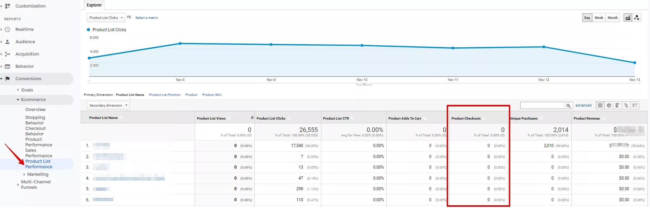Collapse the chart with the handle

pos(364,84)
